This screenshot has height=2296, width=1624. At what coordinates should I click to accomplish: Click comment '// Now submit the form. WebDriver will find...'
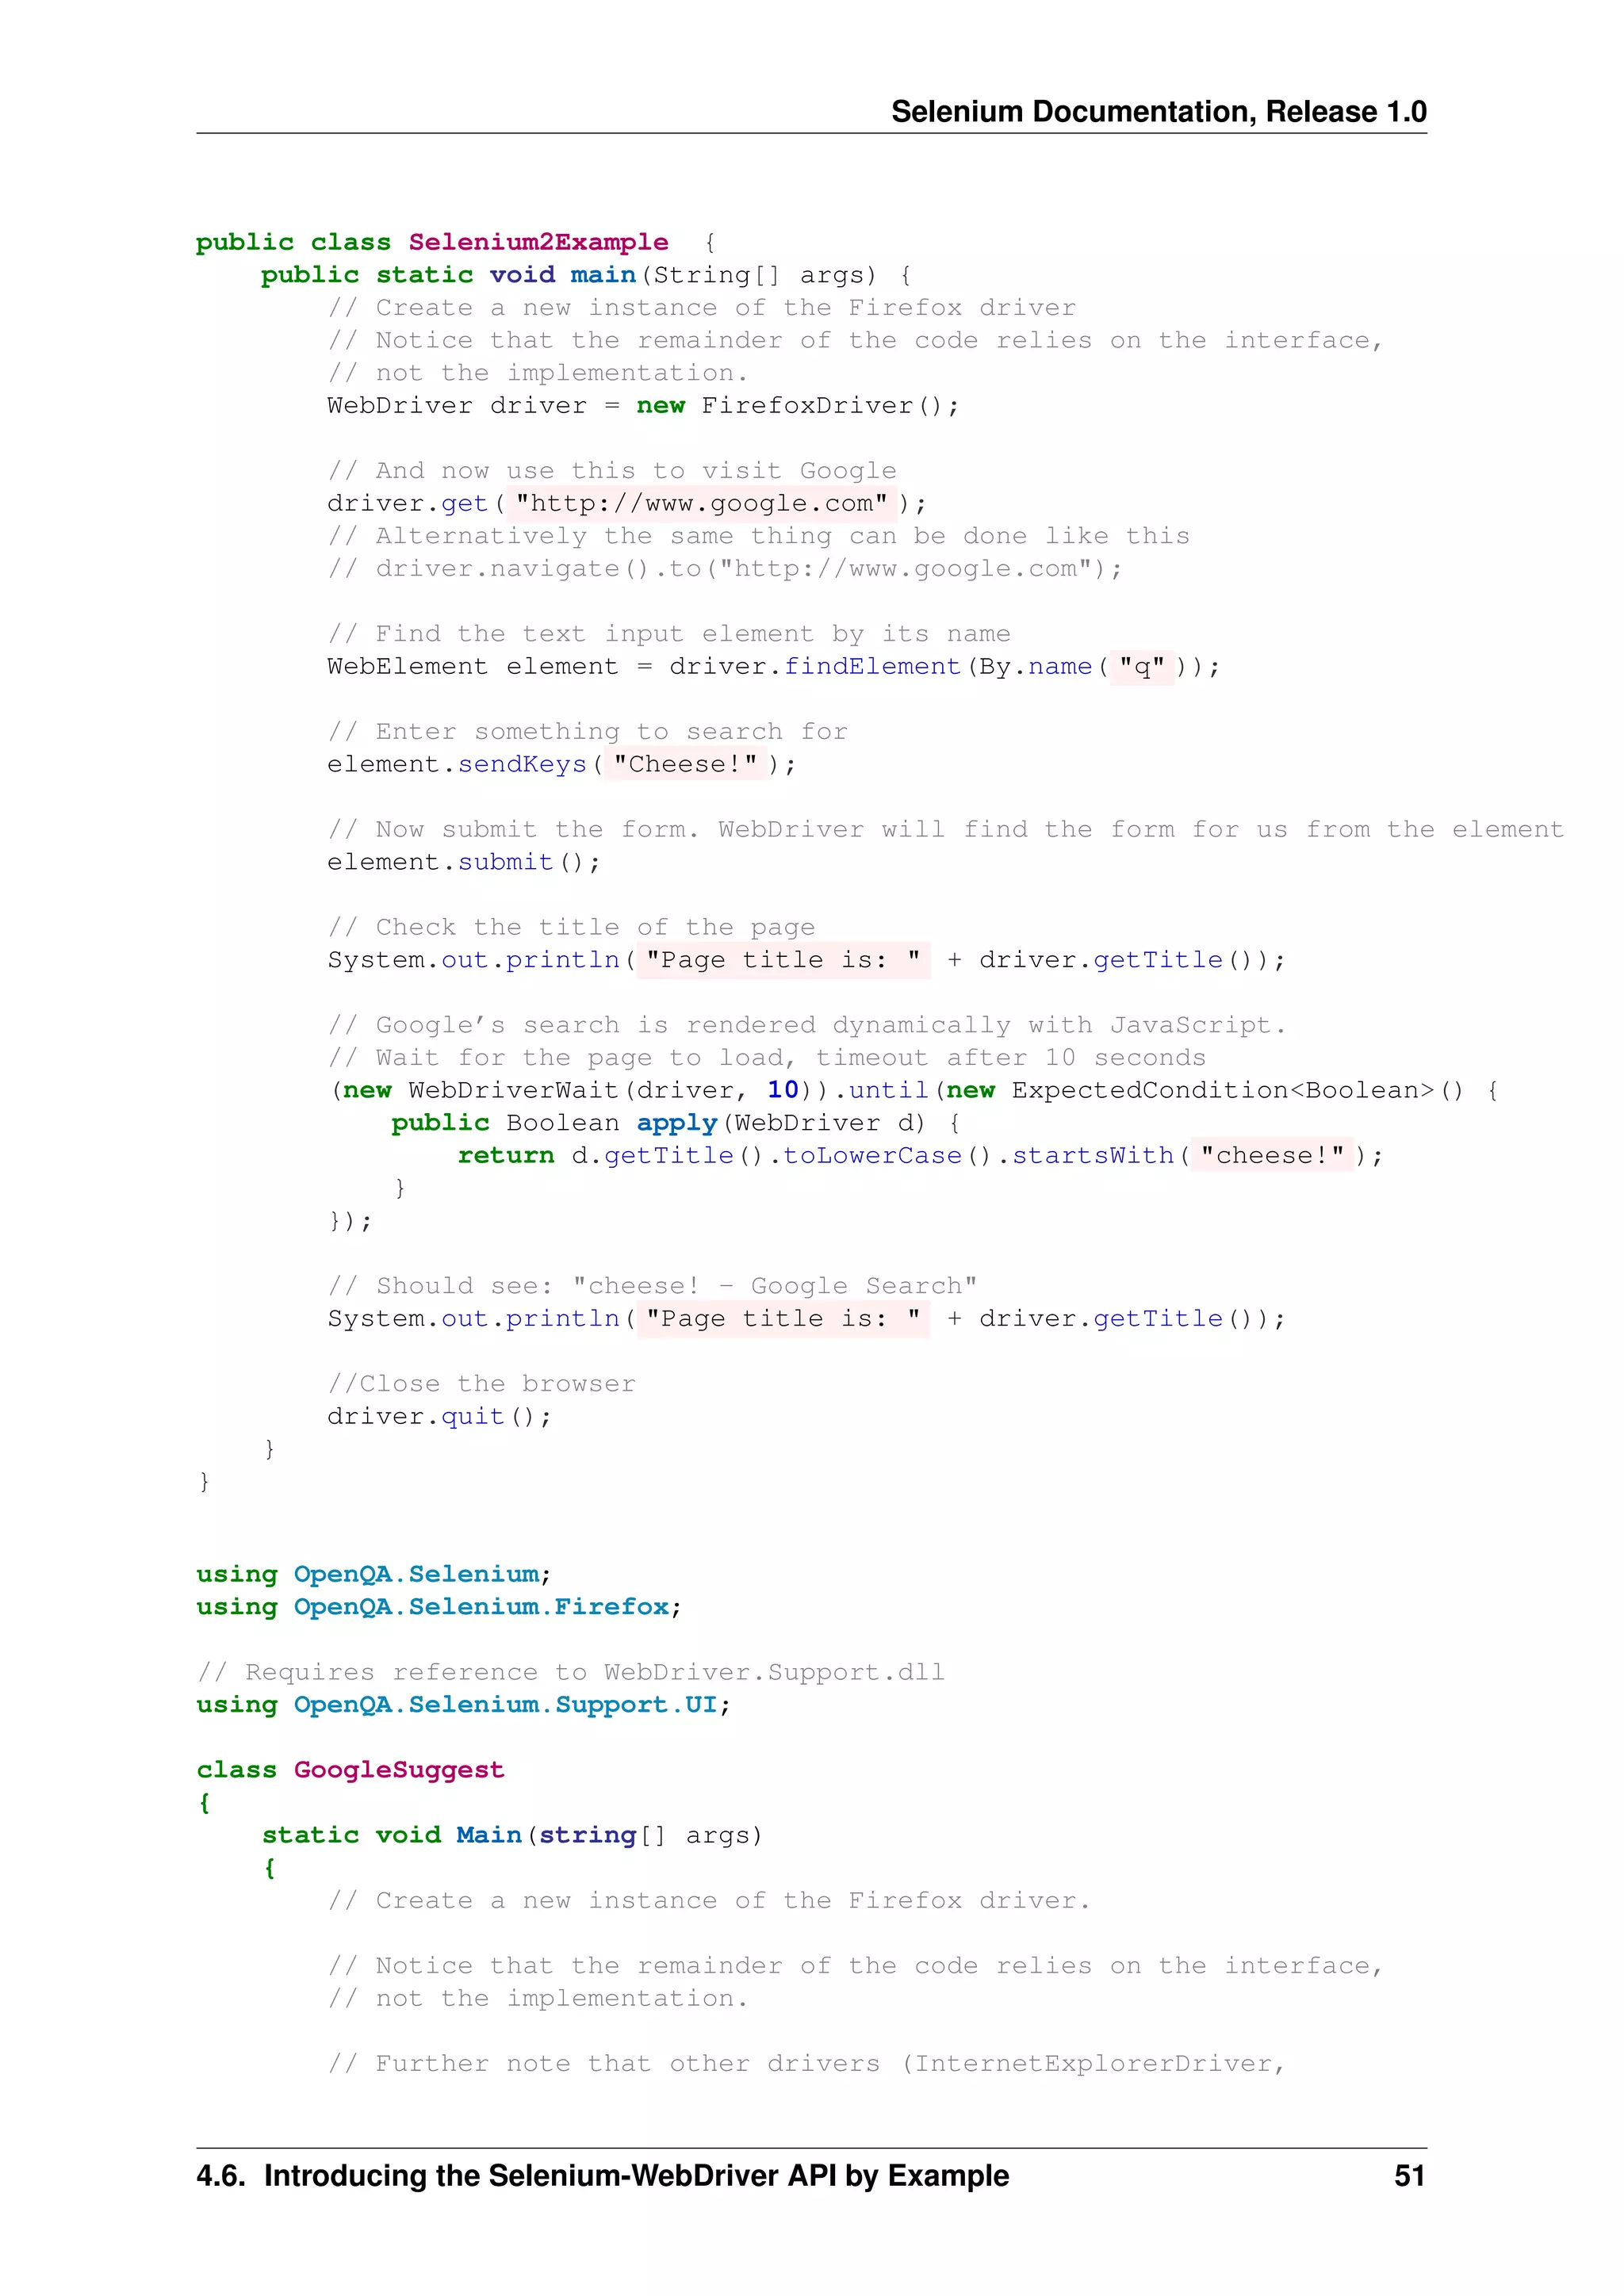[946, 829]
